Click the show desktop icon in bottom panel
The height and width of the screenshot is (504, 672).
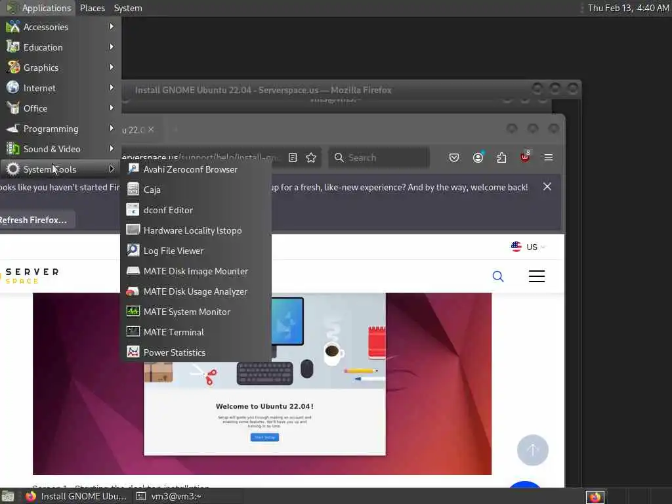pos(8,496)
